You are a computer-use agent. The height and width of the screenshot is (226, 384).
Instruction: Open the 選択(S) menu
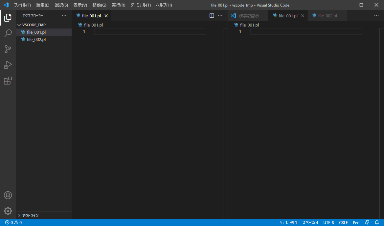61,5
